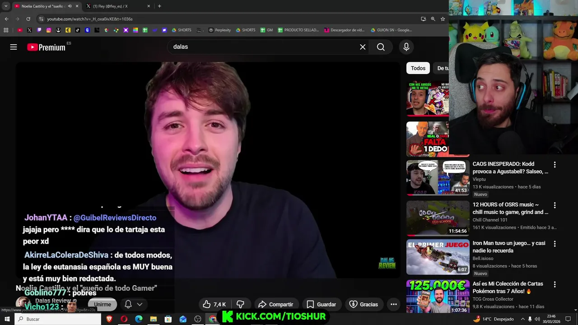Open the Instagram bookmark in bookmarks bar

(x=49, y=30)
